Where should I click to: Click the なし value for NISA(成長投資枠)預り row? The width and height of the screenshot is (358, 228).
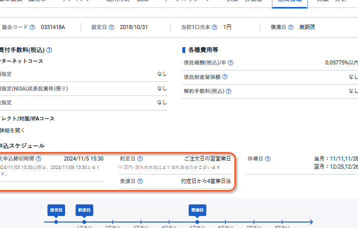(162, 88)
